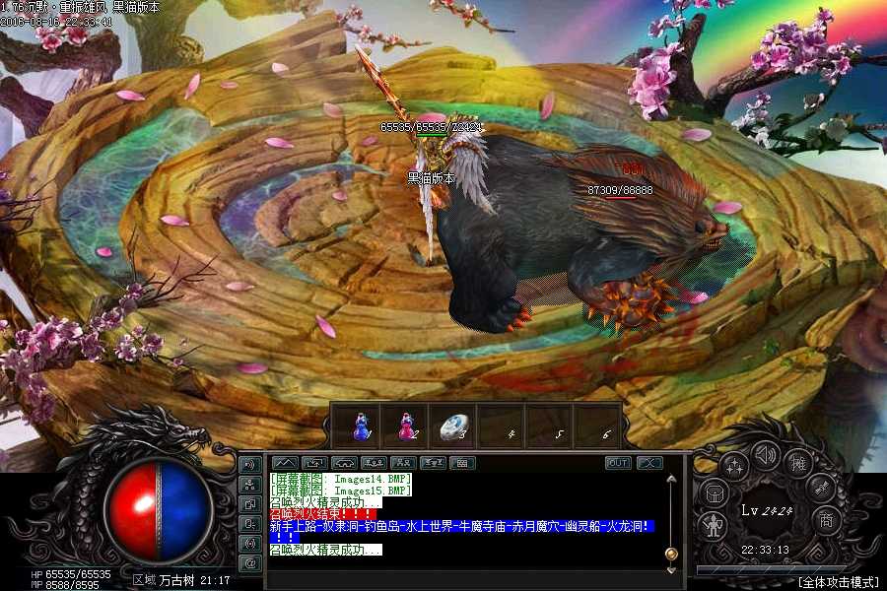Open the three-person group toolbar icon
The height and width of the screenshot is (591, 887).
point(374,463)
